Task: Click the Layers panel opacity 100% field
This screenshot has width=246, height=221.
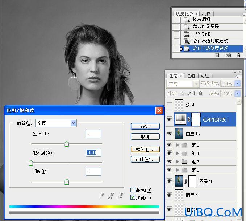Action: pyautogui.click(x=227, y=83)
